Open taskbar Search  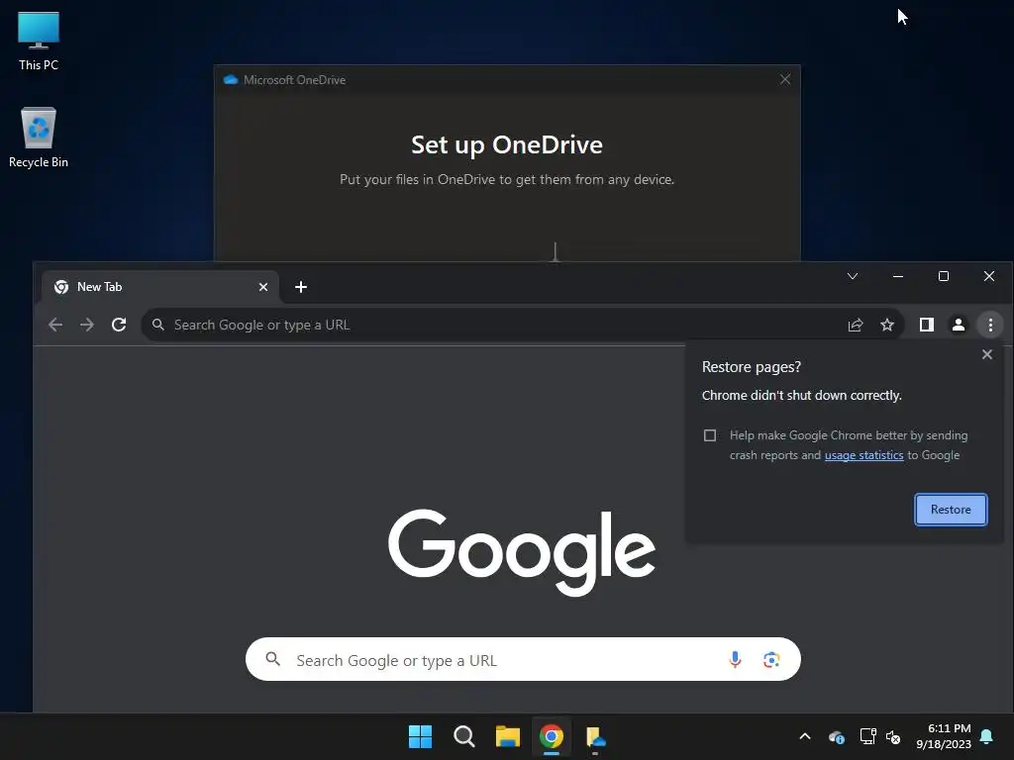[463, 736]
